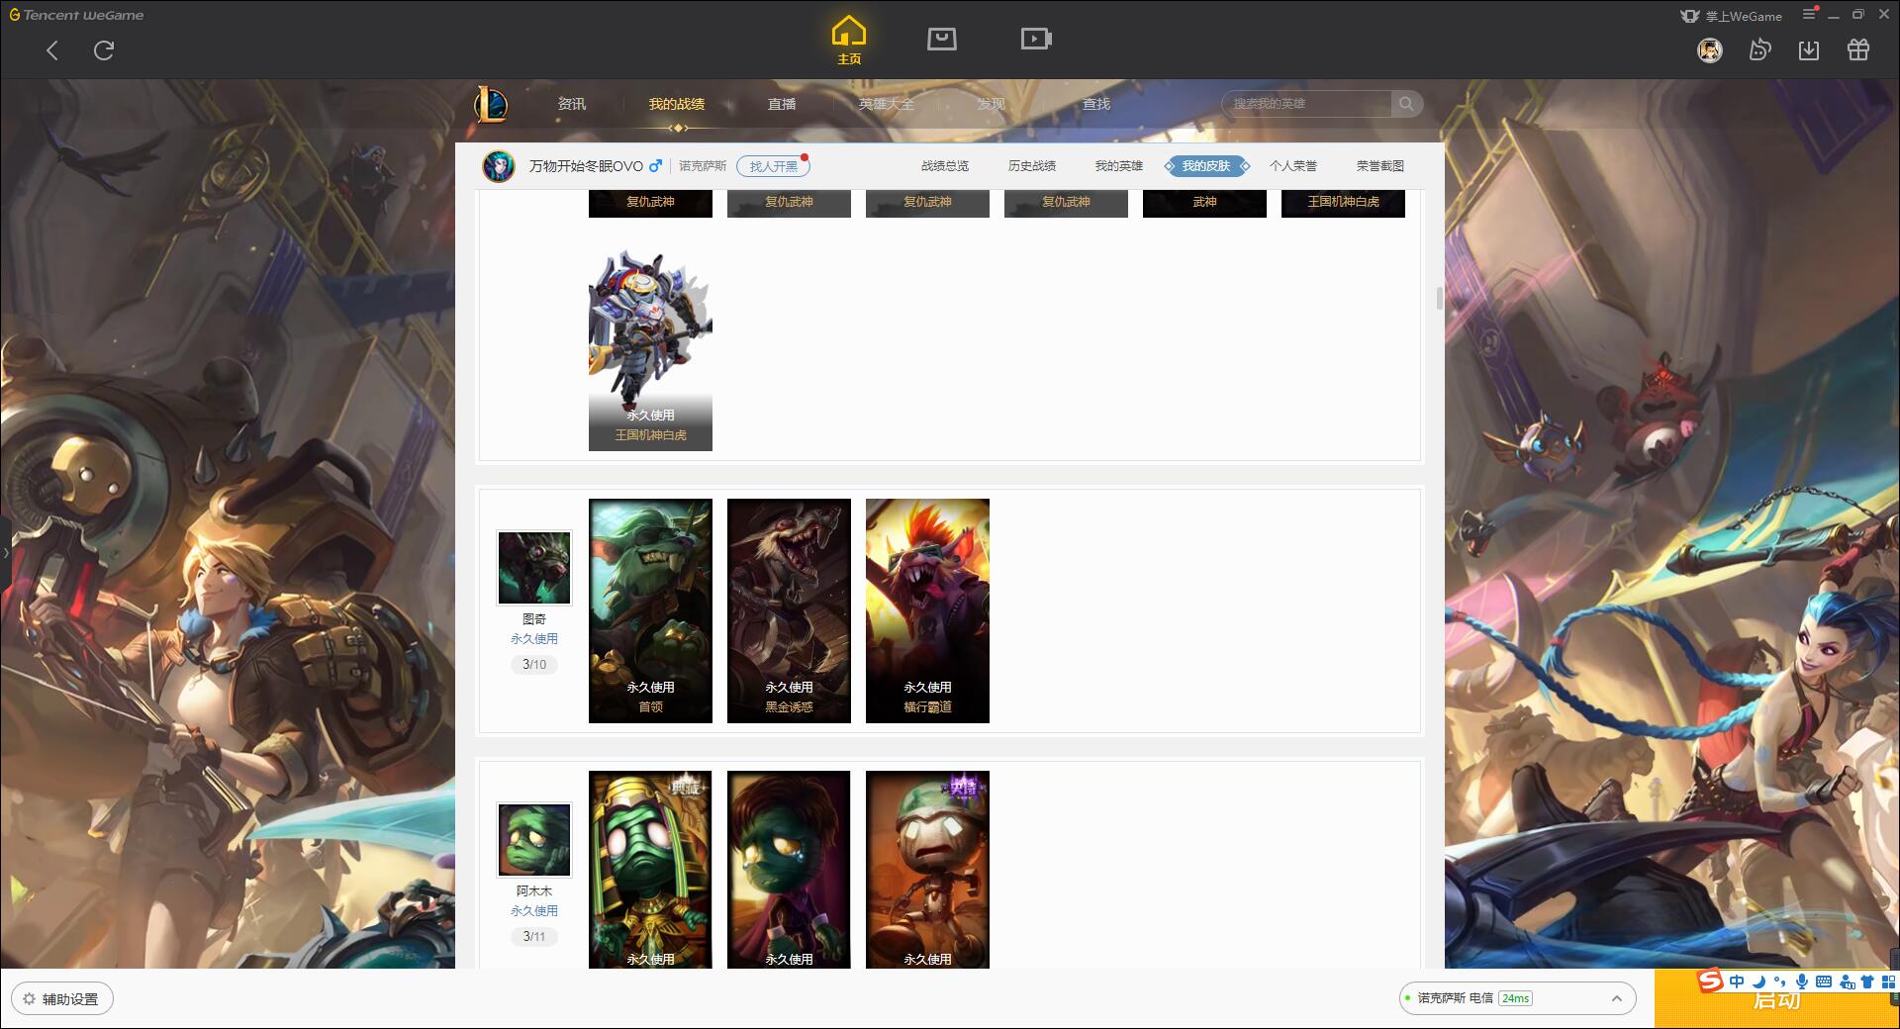The height and width of the screenshot is (1029, 1900).
Task: Click the League of Legends logo
Action: click(491, 104)
